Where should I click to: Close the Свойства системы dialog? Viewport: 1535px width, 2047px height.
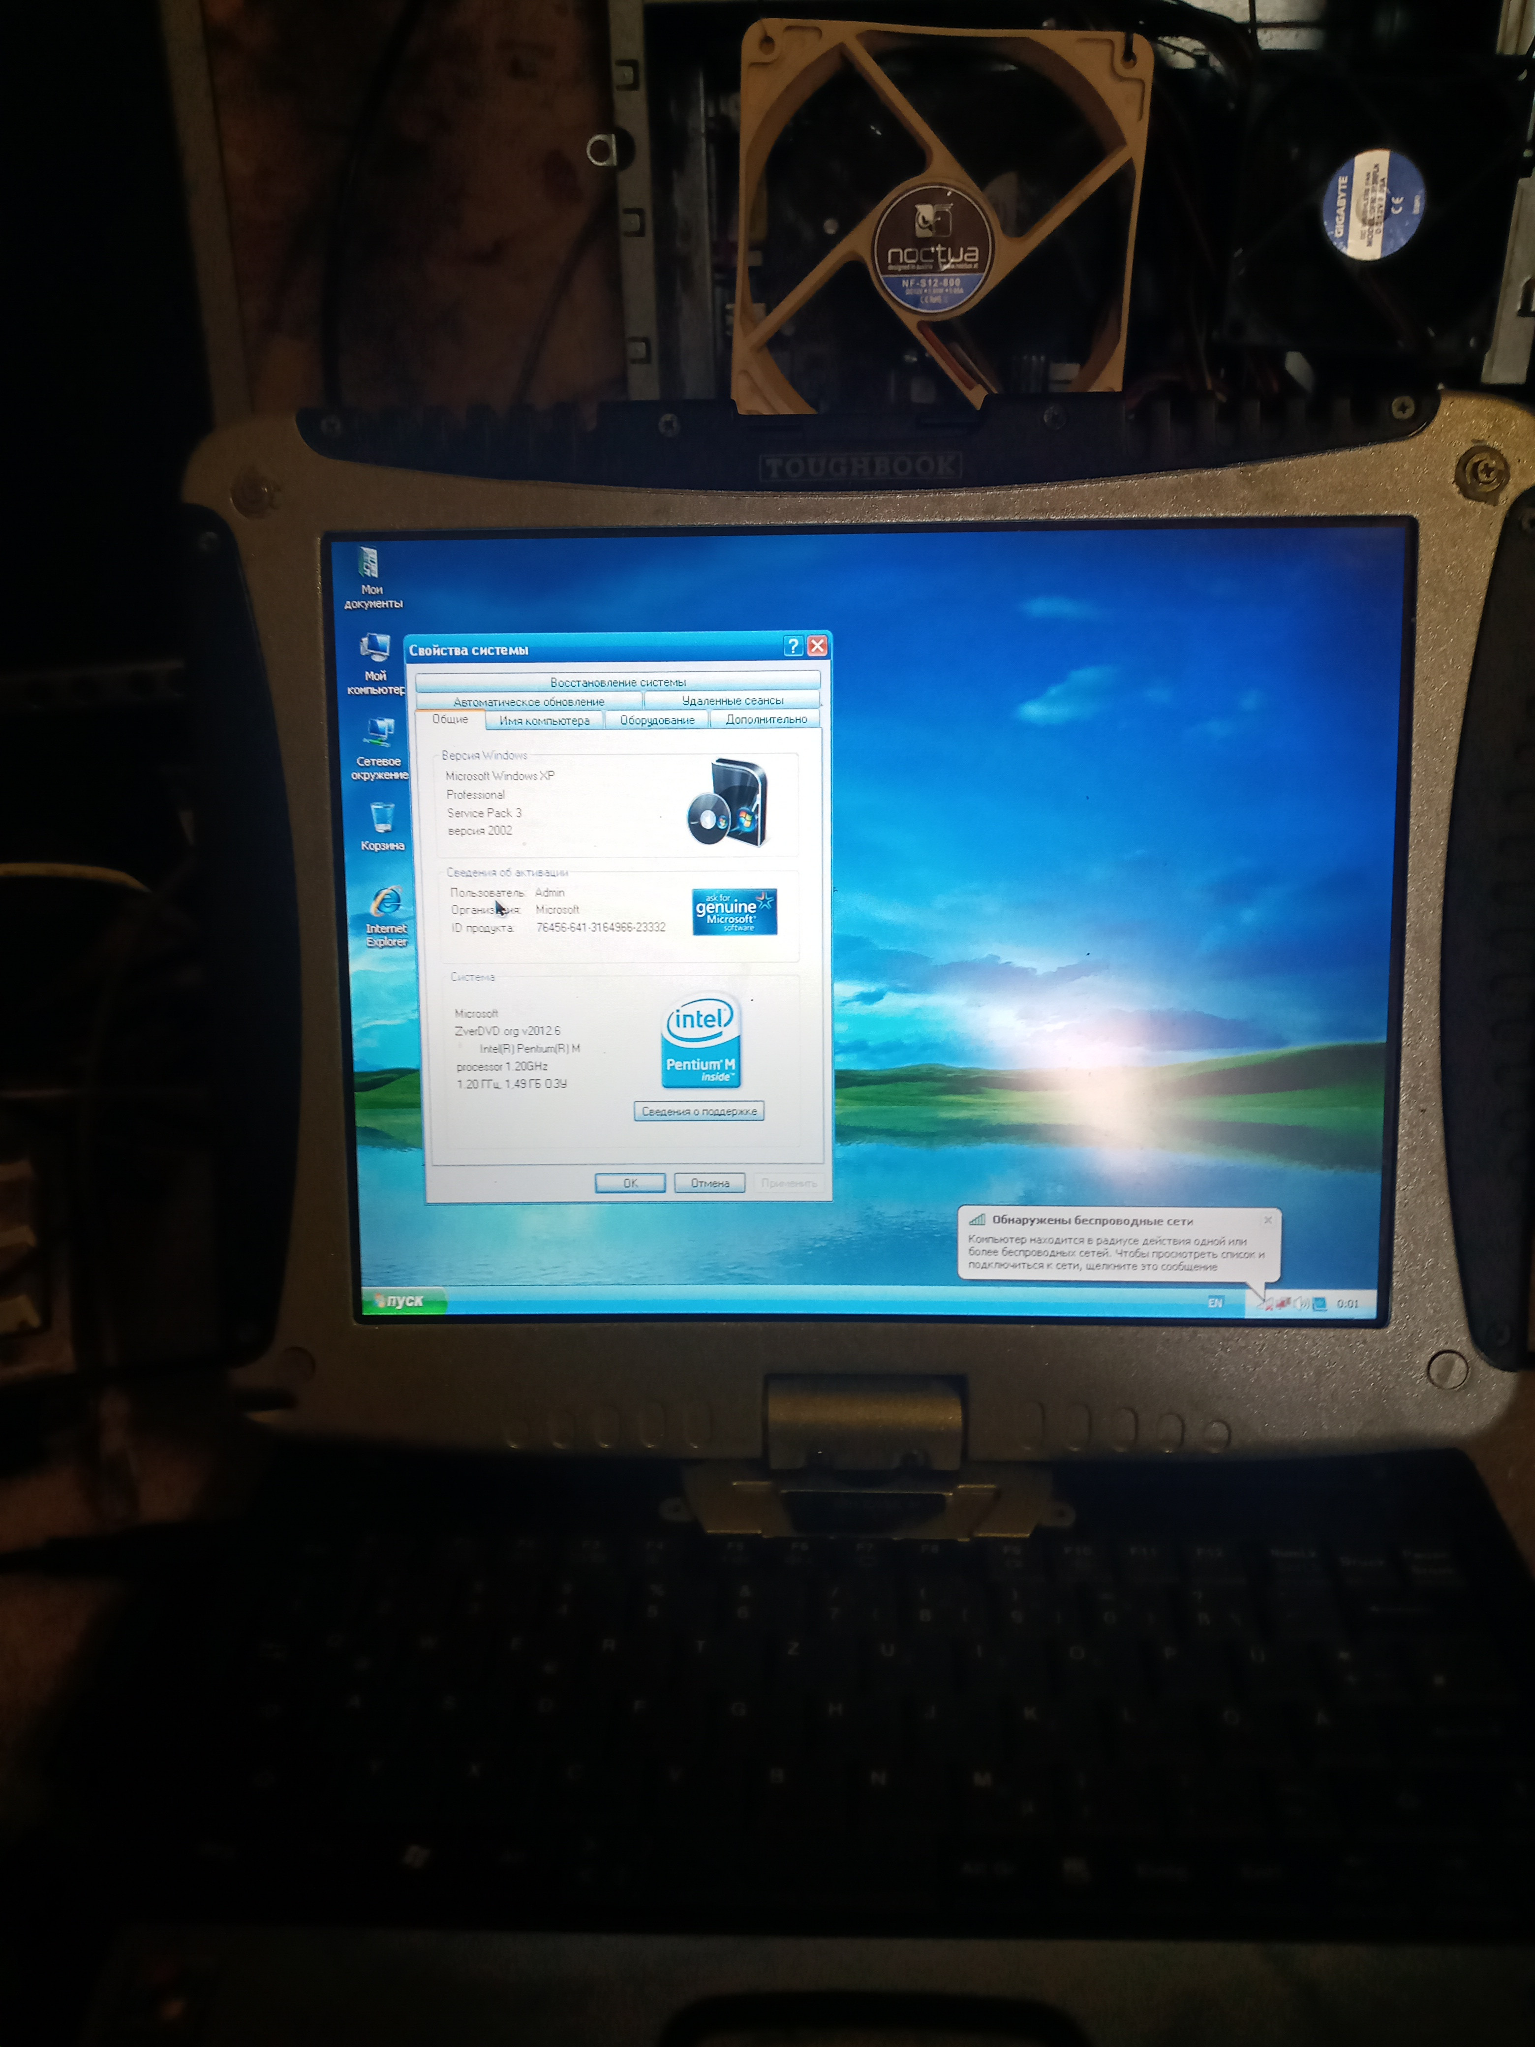817,645
